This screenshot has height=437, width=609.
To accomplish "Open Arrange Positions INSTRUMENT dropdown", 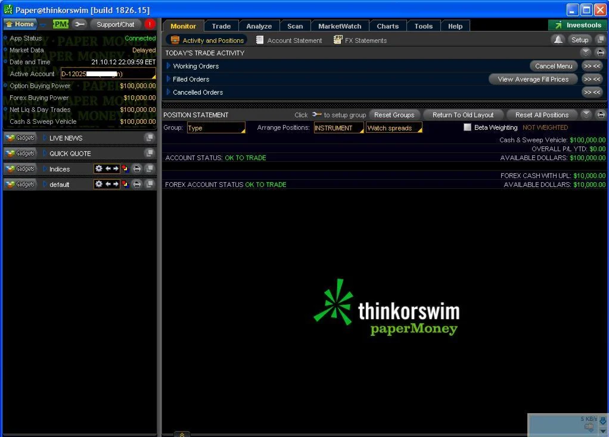I will point(338,127).
